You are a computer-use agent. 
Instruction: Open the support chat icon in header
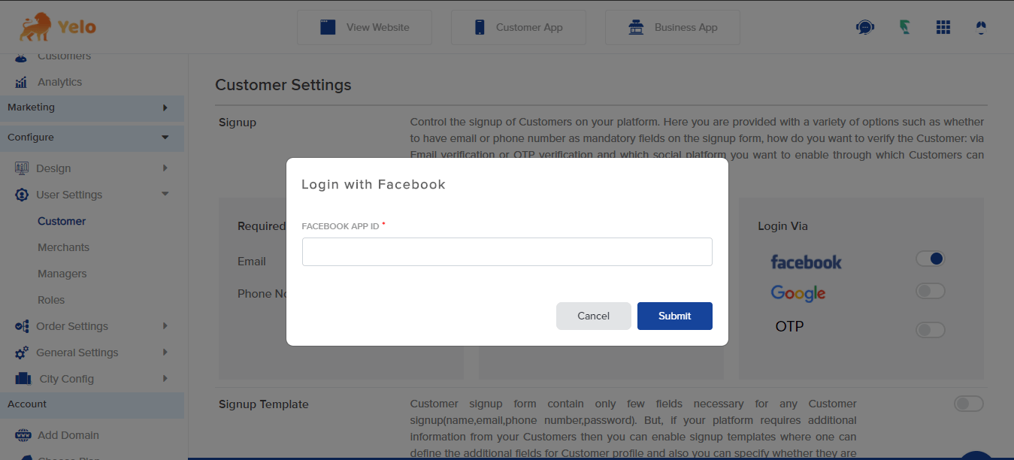(x=865, y=28)
